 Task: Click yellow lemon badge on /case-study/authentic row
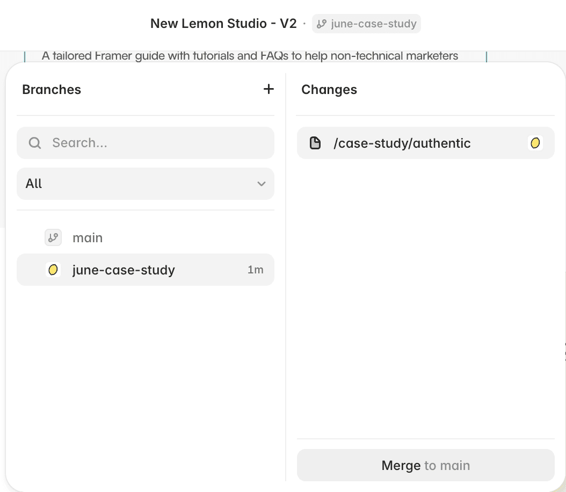tap(535, 143)
